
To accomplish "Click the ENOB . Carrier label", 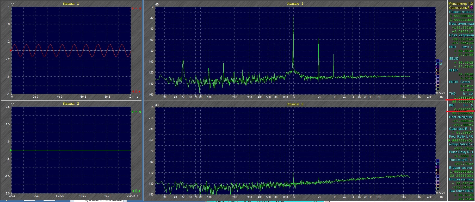I will (x=460, y=82).
